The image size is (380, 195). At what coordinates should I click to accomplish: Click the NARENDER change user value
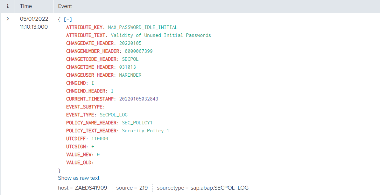130,75
